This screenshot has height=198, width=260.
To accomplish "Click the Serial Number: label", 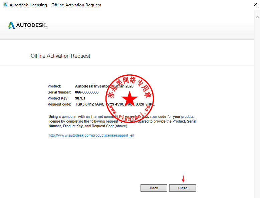I will point(59,92).
